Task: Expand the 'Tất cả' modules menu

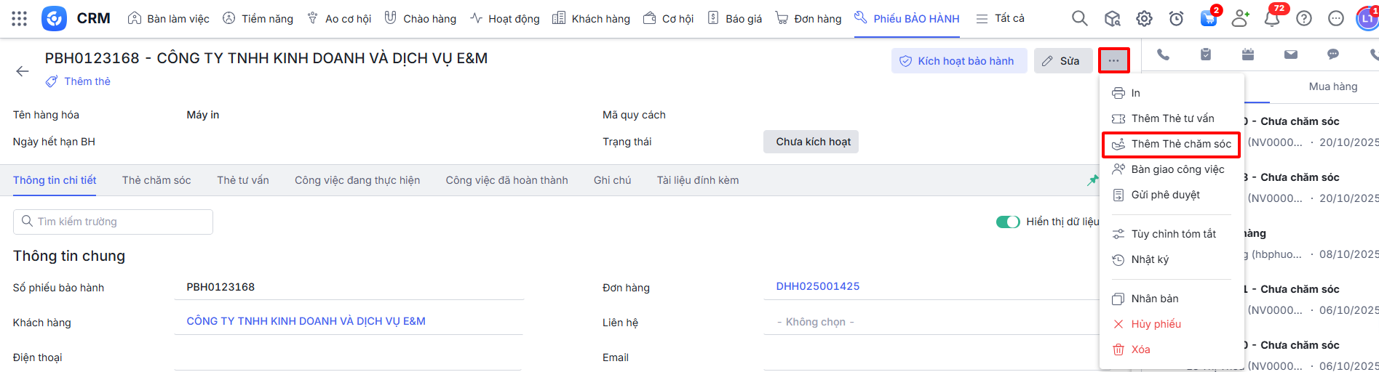Action: tap(1001, 19)
